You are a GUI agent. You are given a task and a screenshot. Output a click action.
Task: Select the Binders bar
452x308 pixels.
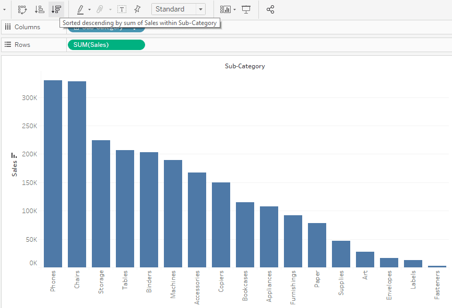coord(149,210)
